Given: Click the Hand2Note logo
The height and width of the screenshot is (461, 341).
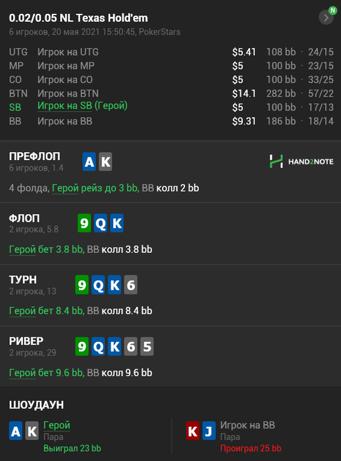Looking at the screenshot, I should [302, 161].
